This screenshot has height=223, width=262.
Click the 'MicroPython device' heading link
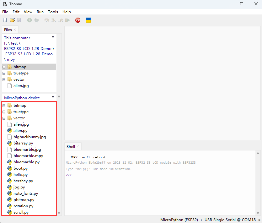[x=22, y=98]
